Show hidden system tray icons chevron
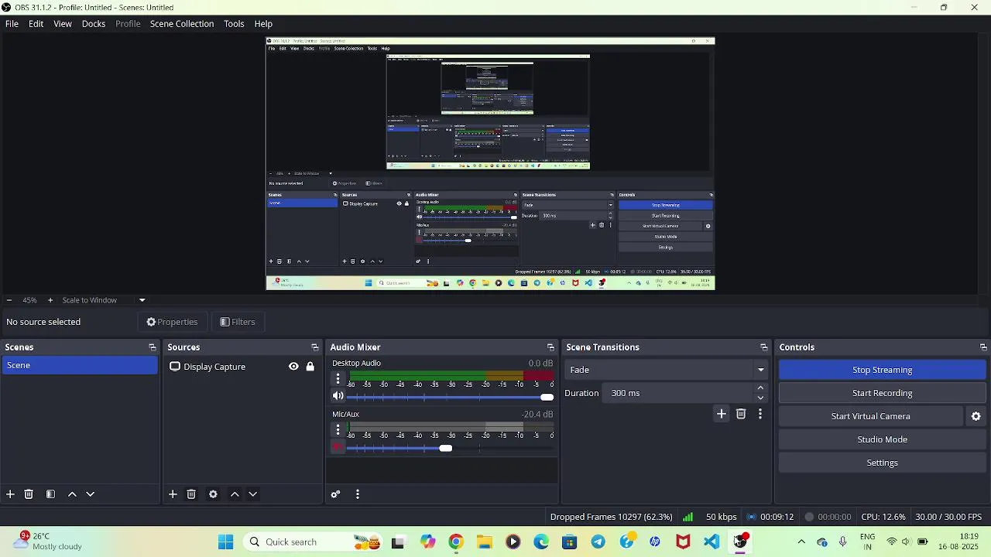Viewport: 991px width, 557px height. click(801, 542)
